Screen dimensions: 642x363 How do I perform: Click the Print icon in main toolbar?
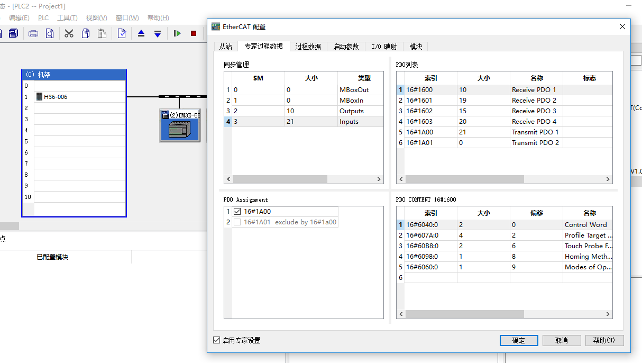[33, 33]
